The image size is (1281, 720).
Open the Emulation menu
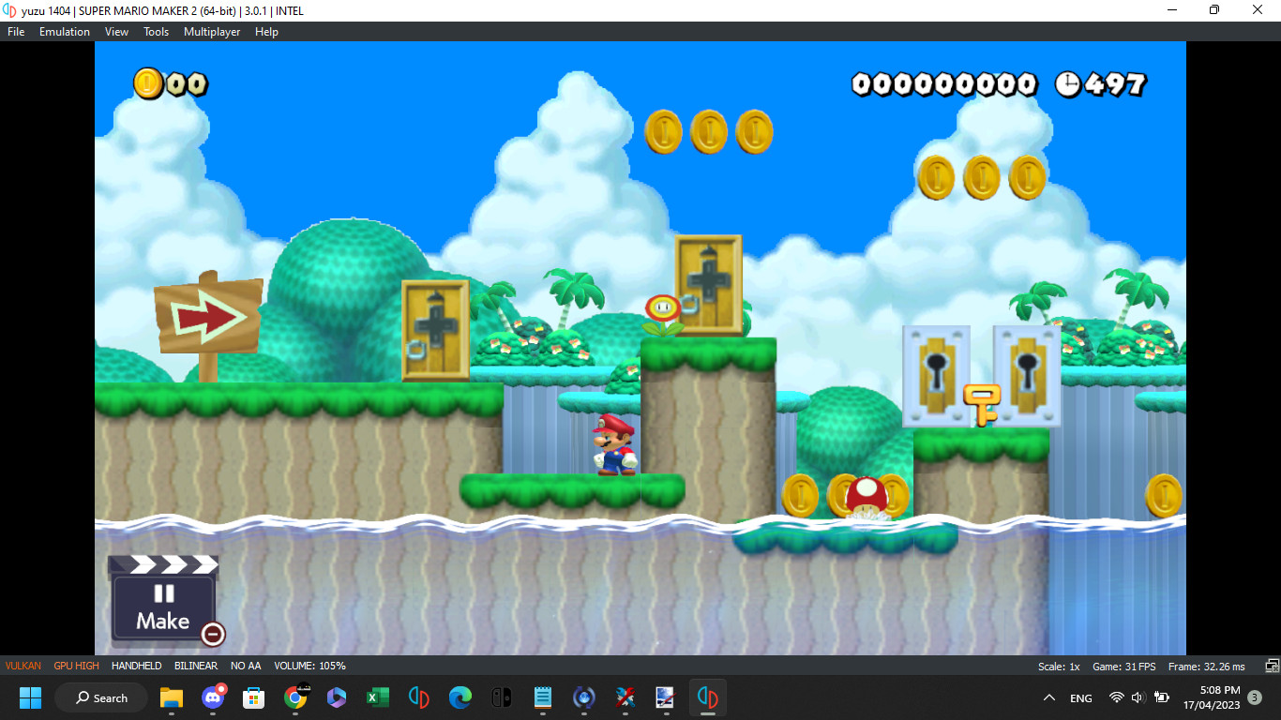click(x=64, y=31)
